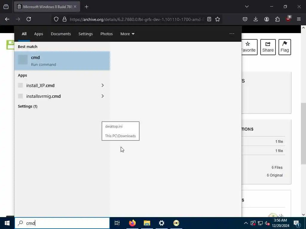Open the notification action center
This screenshot has height=229, width=306.
click(x=297, y=223)
